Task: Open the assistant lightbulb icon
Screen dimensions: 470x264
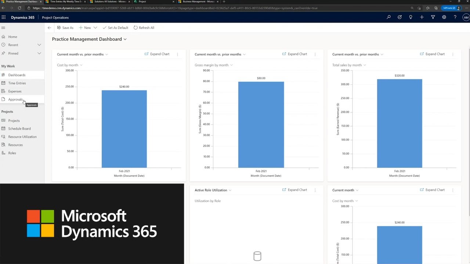Action: (411, 17)
